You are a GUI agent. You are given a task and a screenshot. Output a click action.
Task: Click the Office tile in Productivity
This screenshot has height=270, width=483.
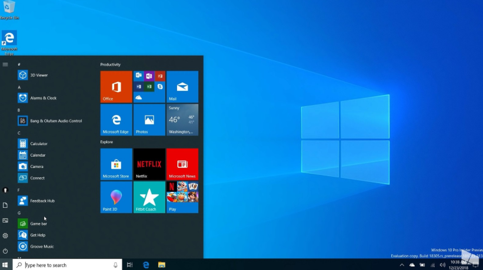coord(116,86)
